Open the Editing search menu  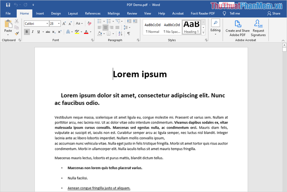coord(215,27)
